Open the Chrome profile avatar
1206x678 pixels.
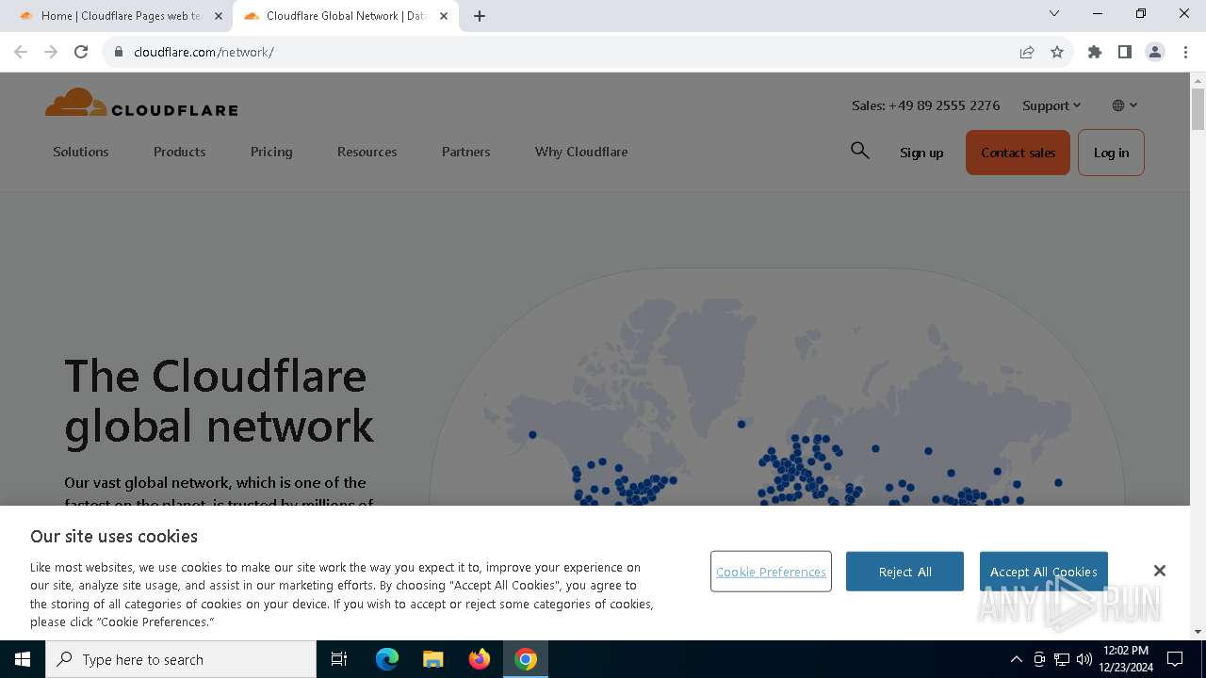point(1155,52)
